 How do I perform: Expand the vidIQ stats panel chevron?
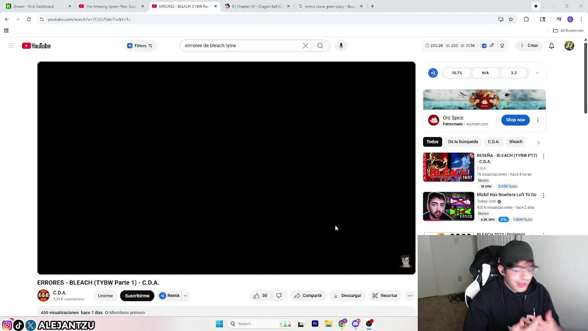pyautogui.click(x=537, y=73)
